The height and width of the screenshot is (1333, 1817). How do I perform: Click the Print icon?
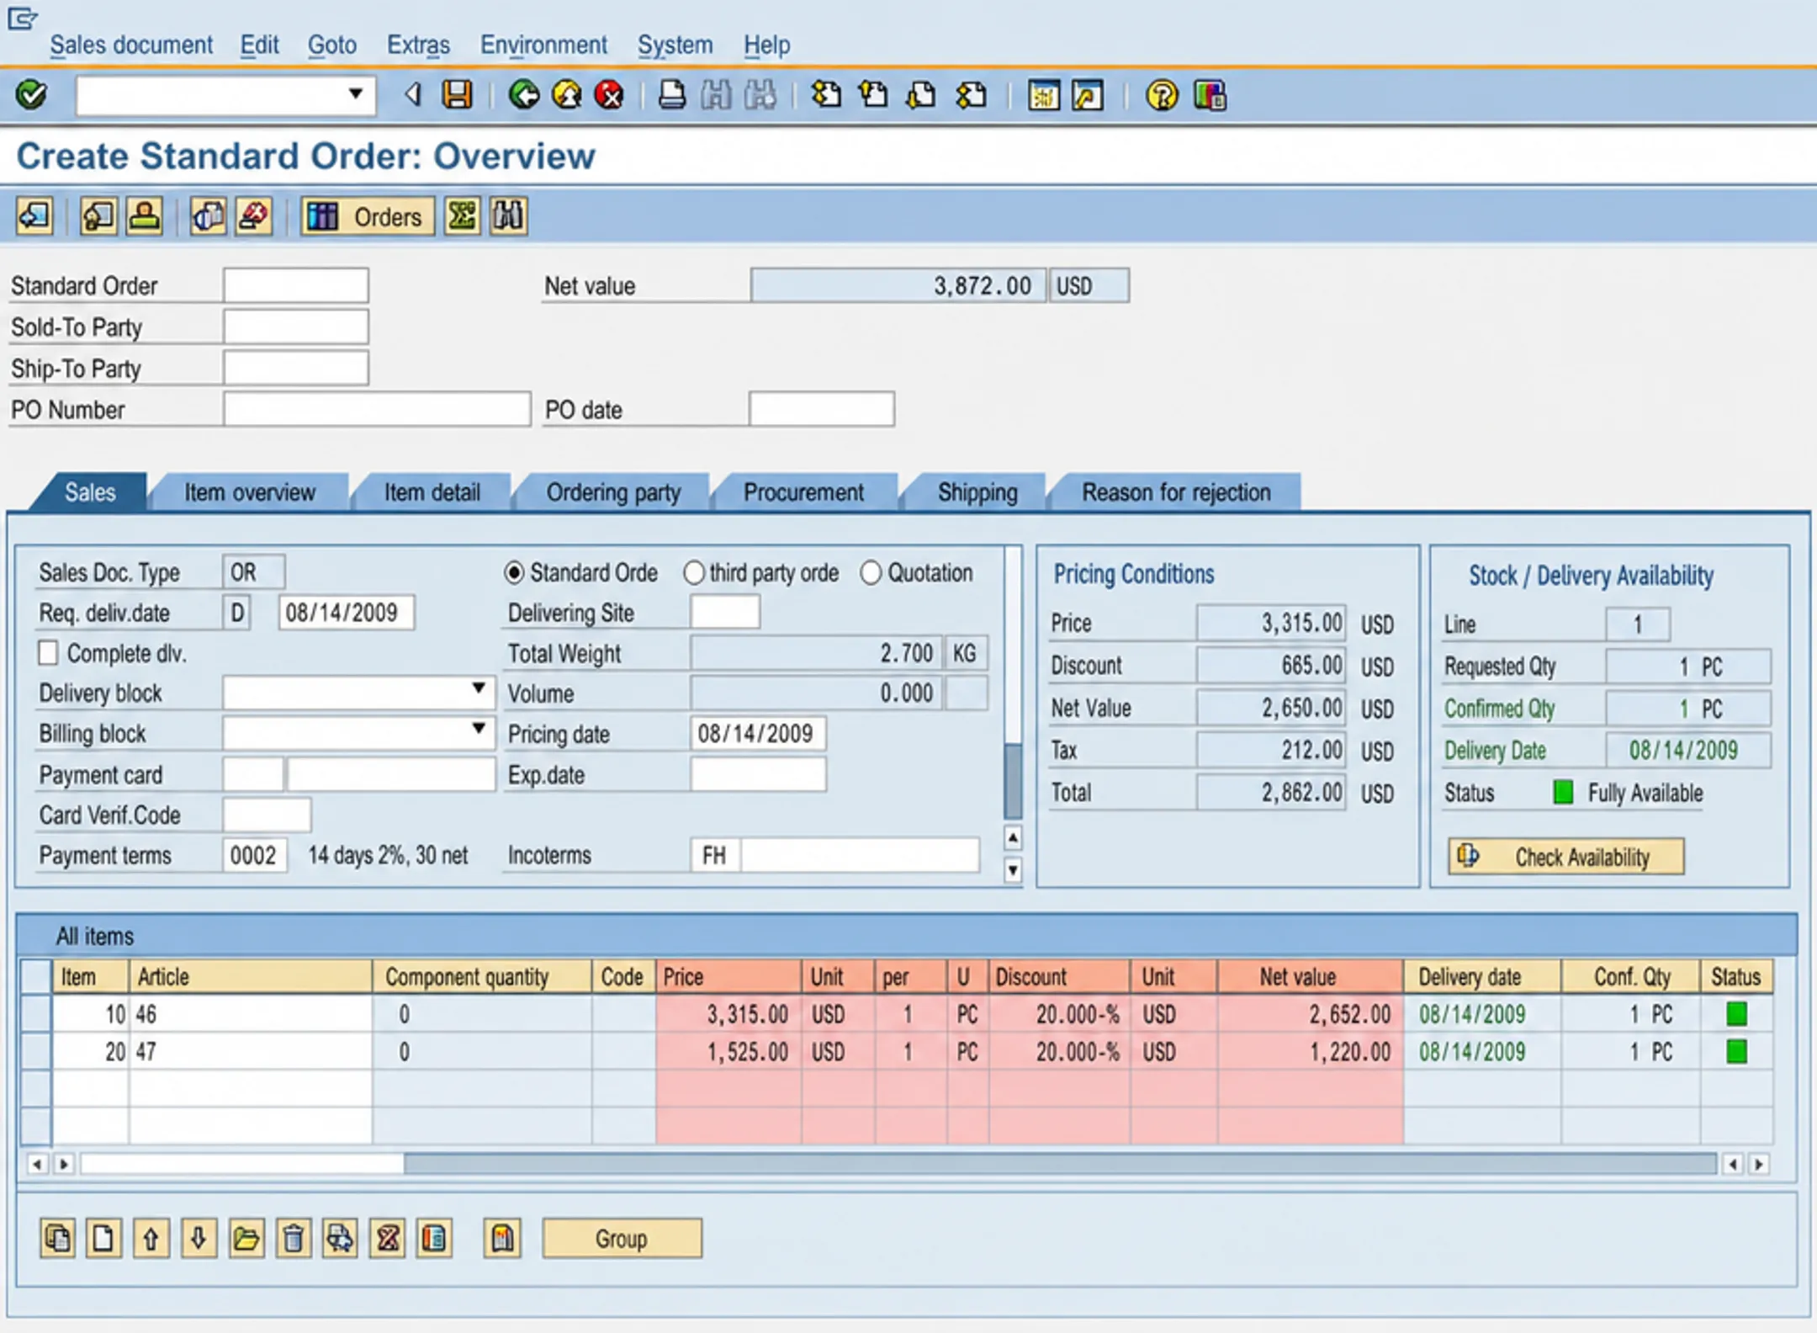pyautogui.click(x=671, y=94)
